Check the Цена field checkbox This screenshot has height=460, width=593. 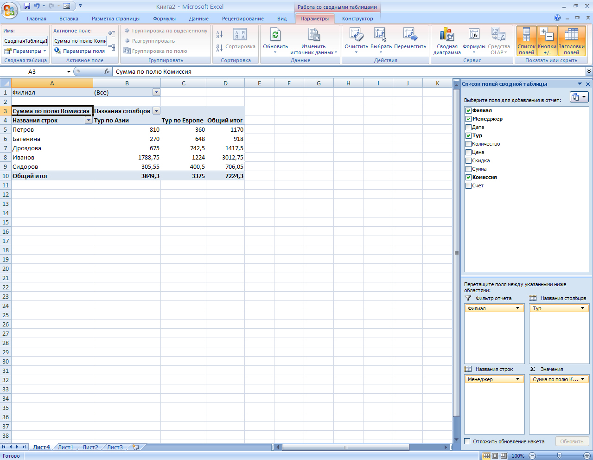click(x=468, y=152)
